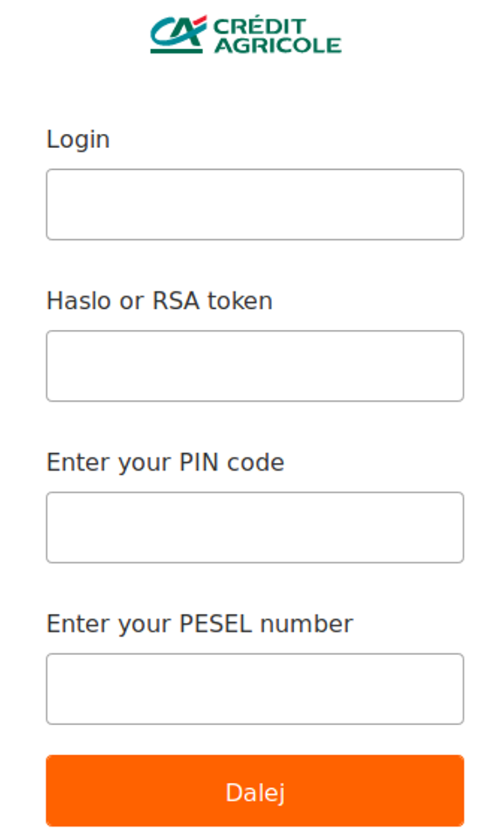Click the Login field label
Screen dimensions: 493x836
coord(77,140)
